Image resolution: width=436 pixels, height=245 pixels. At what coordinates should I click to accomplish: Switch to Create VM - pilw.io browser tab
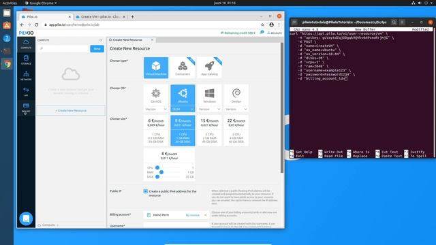100,16
